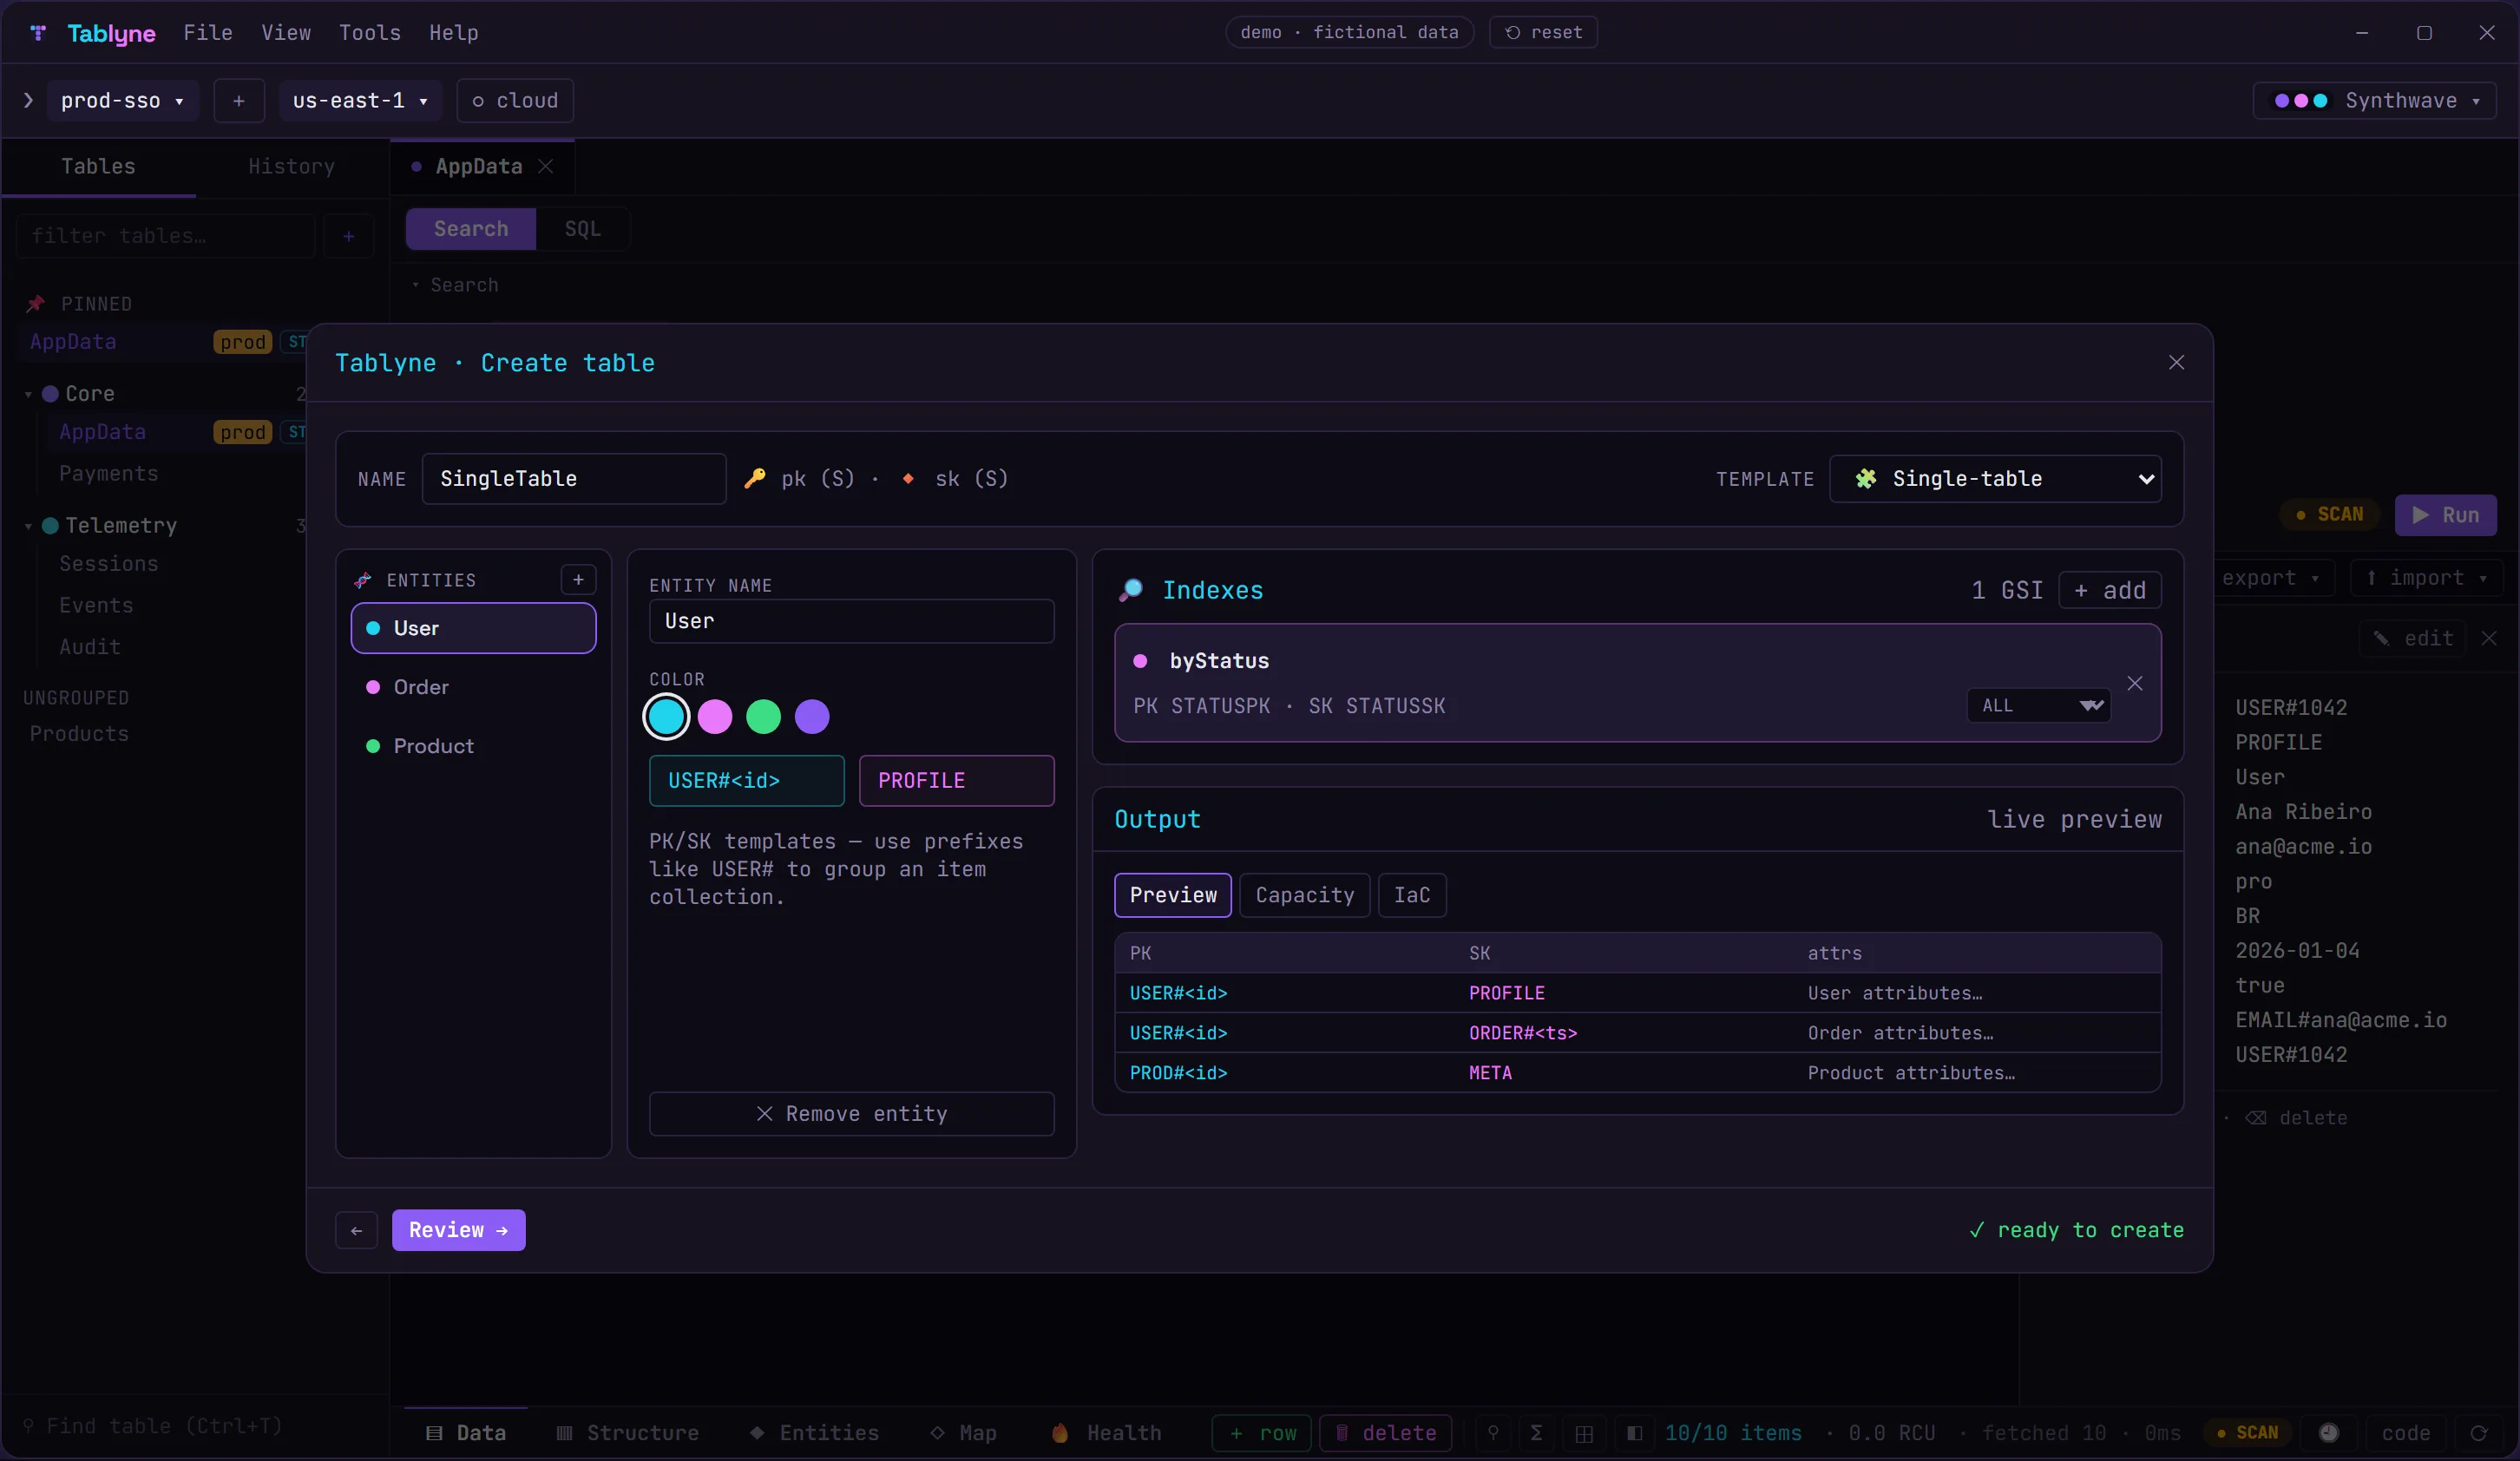Select the Product entity
The width and height of the screenshot is (2520, 1461).
(473, 746)
